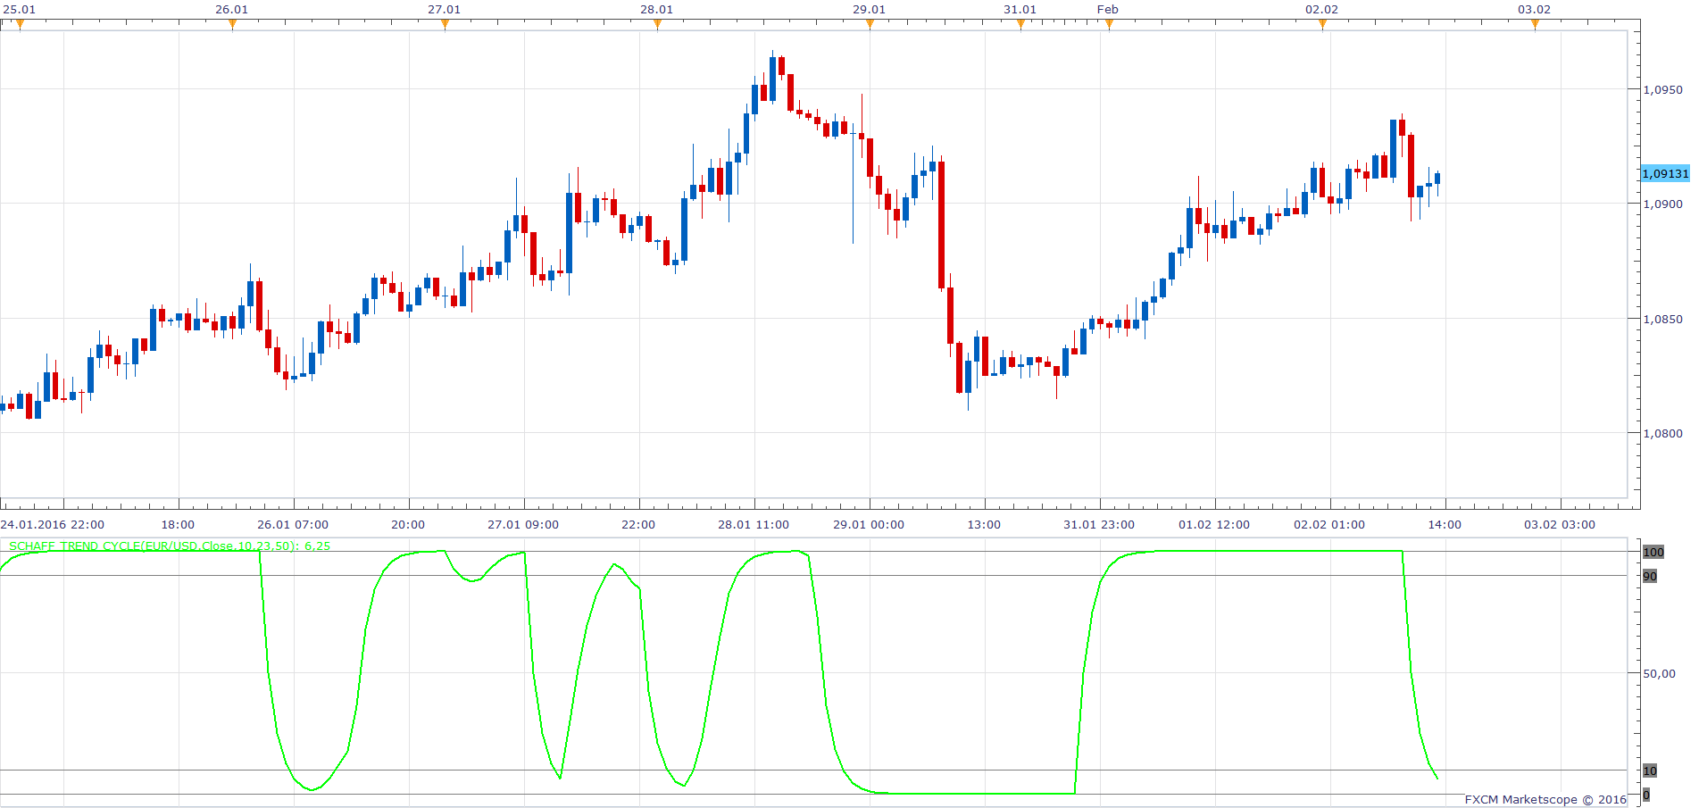Click the 02.02 01:00 time label
1699x808 pixels.
[1329, 524]
